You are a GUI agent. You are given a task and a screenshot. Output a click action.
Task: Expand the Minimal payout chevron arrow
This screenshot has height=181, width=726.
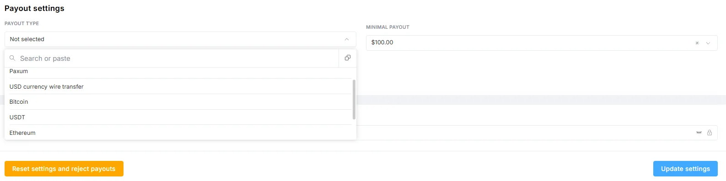[708, 43]
